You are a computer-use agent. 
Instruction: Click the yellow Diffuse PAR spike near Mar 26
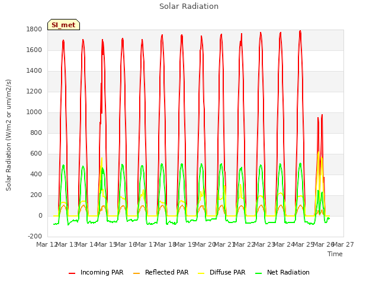[x=319, y=153]
